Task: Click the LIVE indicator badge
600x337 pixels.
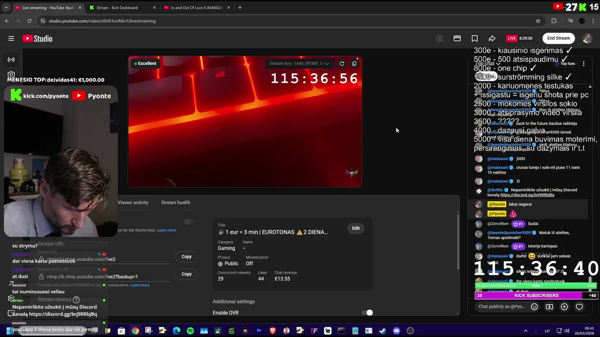Action: click(x=511, y=38)
